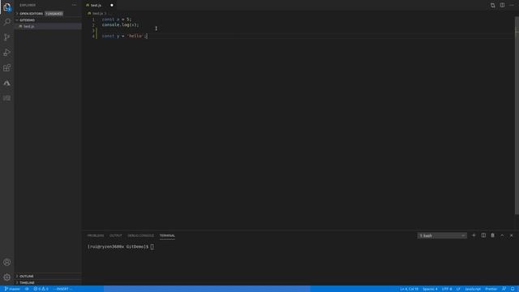
Task: Switch to the Terminal tab
Action: click(167, 235)
